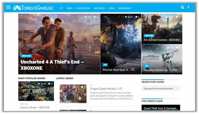This screenshot has height=114, width=199.
Task: Open the hamburger menu icon
Action: click(x=8, y=7)
